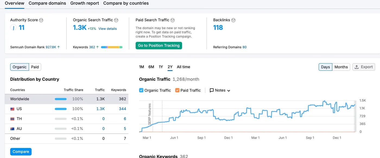380x158 pixels.
Task: Click AU traffic value 0
Action: click(x=103, y=129)
